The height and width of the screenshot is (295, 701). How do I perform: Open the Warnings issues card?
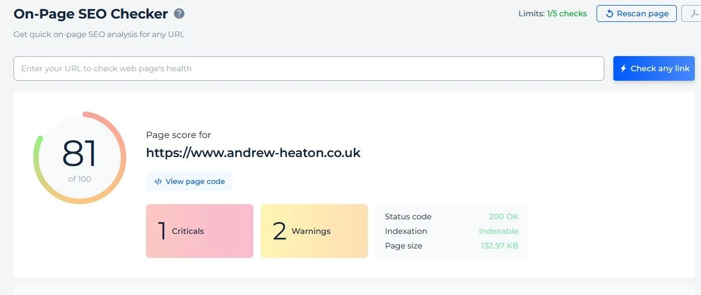click(314, 231)
